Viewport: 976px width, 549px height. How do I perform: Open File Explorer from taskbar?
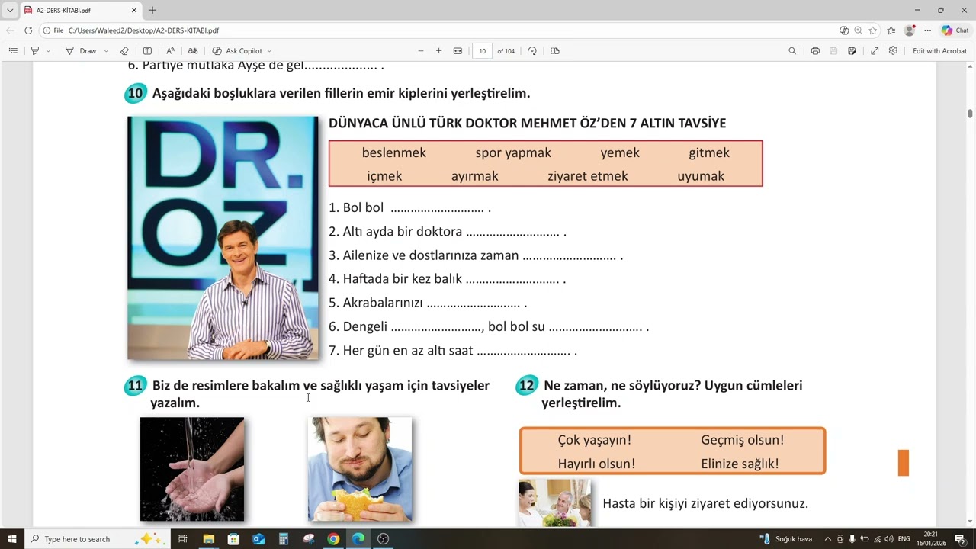(208, 539)
